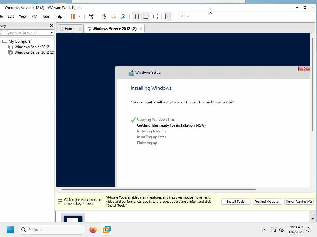Pause the virtual machine with the orange pause icon

(x=72, y=16)
